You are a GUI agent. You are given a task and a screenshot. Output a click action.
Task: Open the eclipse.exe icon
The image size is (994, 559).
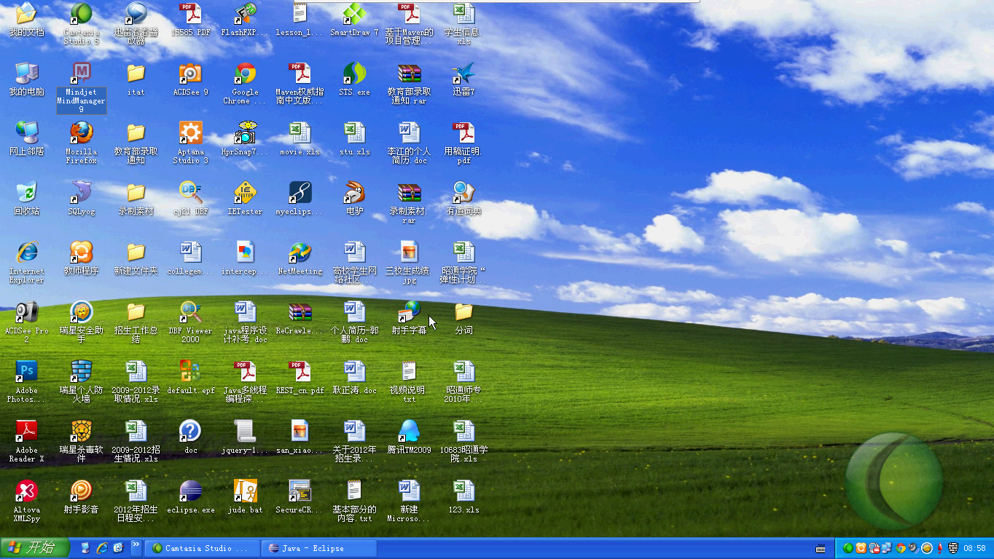(190, 491)
